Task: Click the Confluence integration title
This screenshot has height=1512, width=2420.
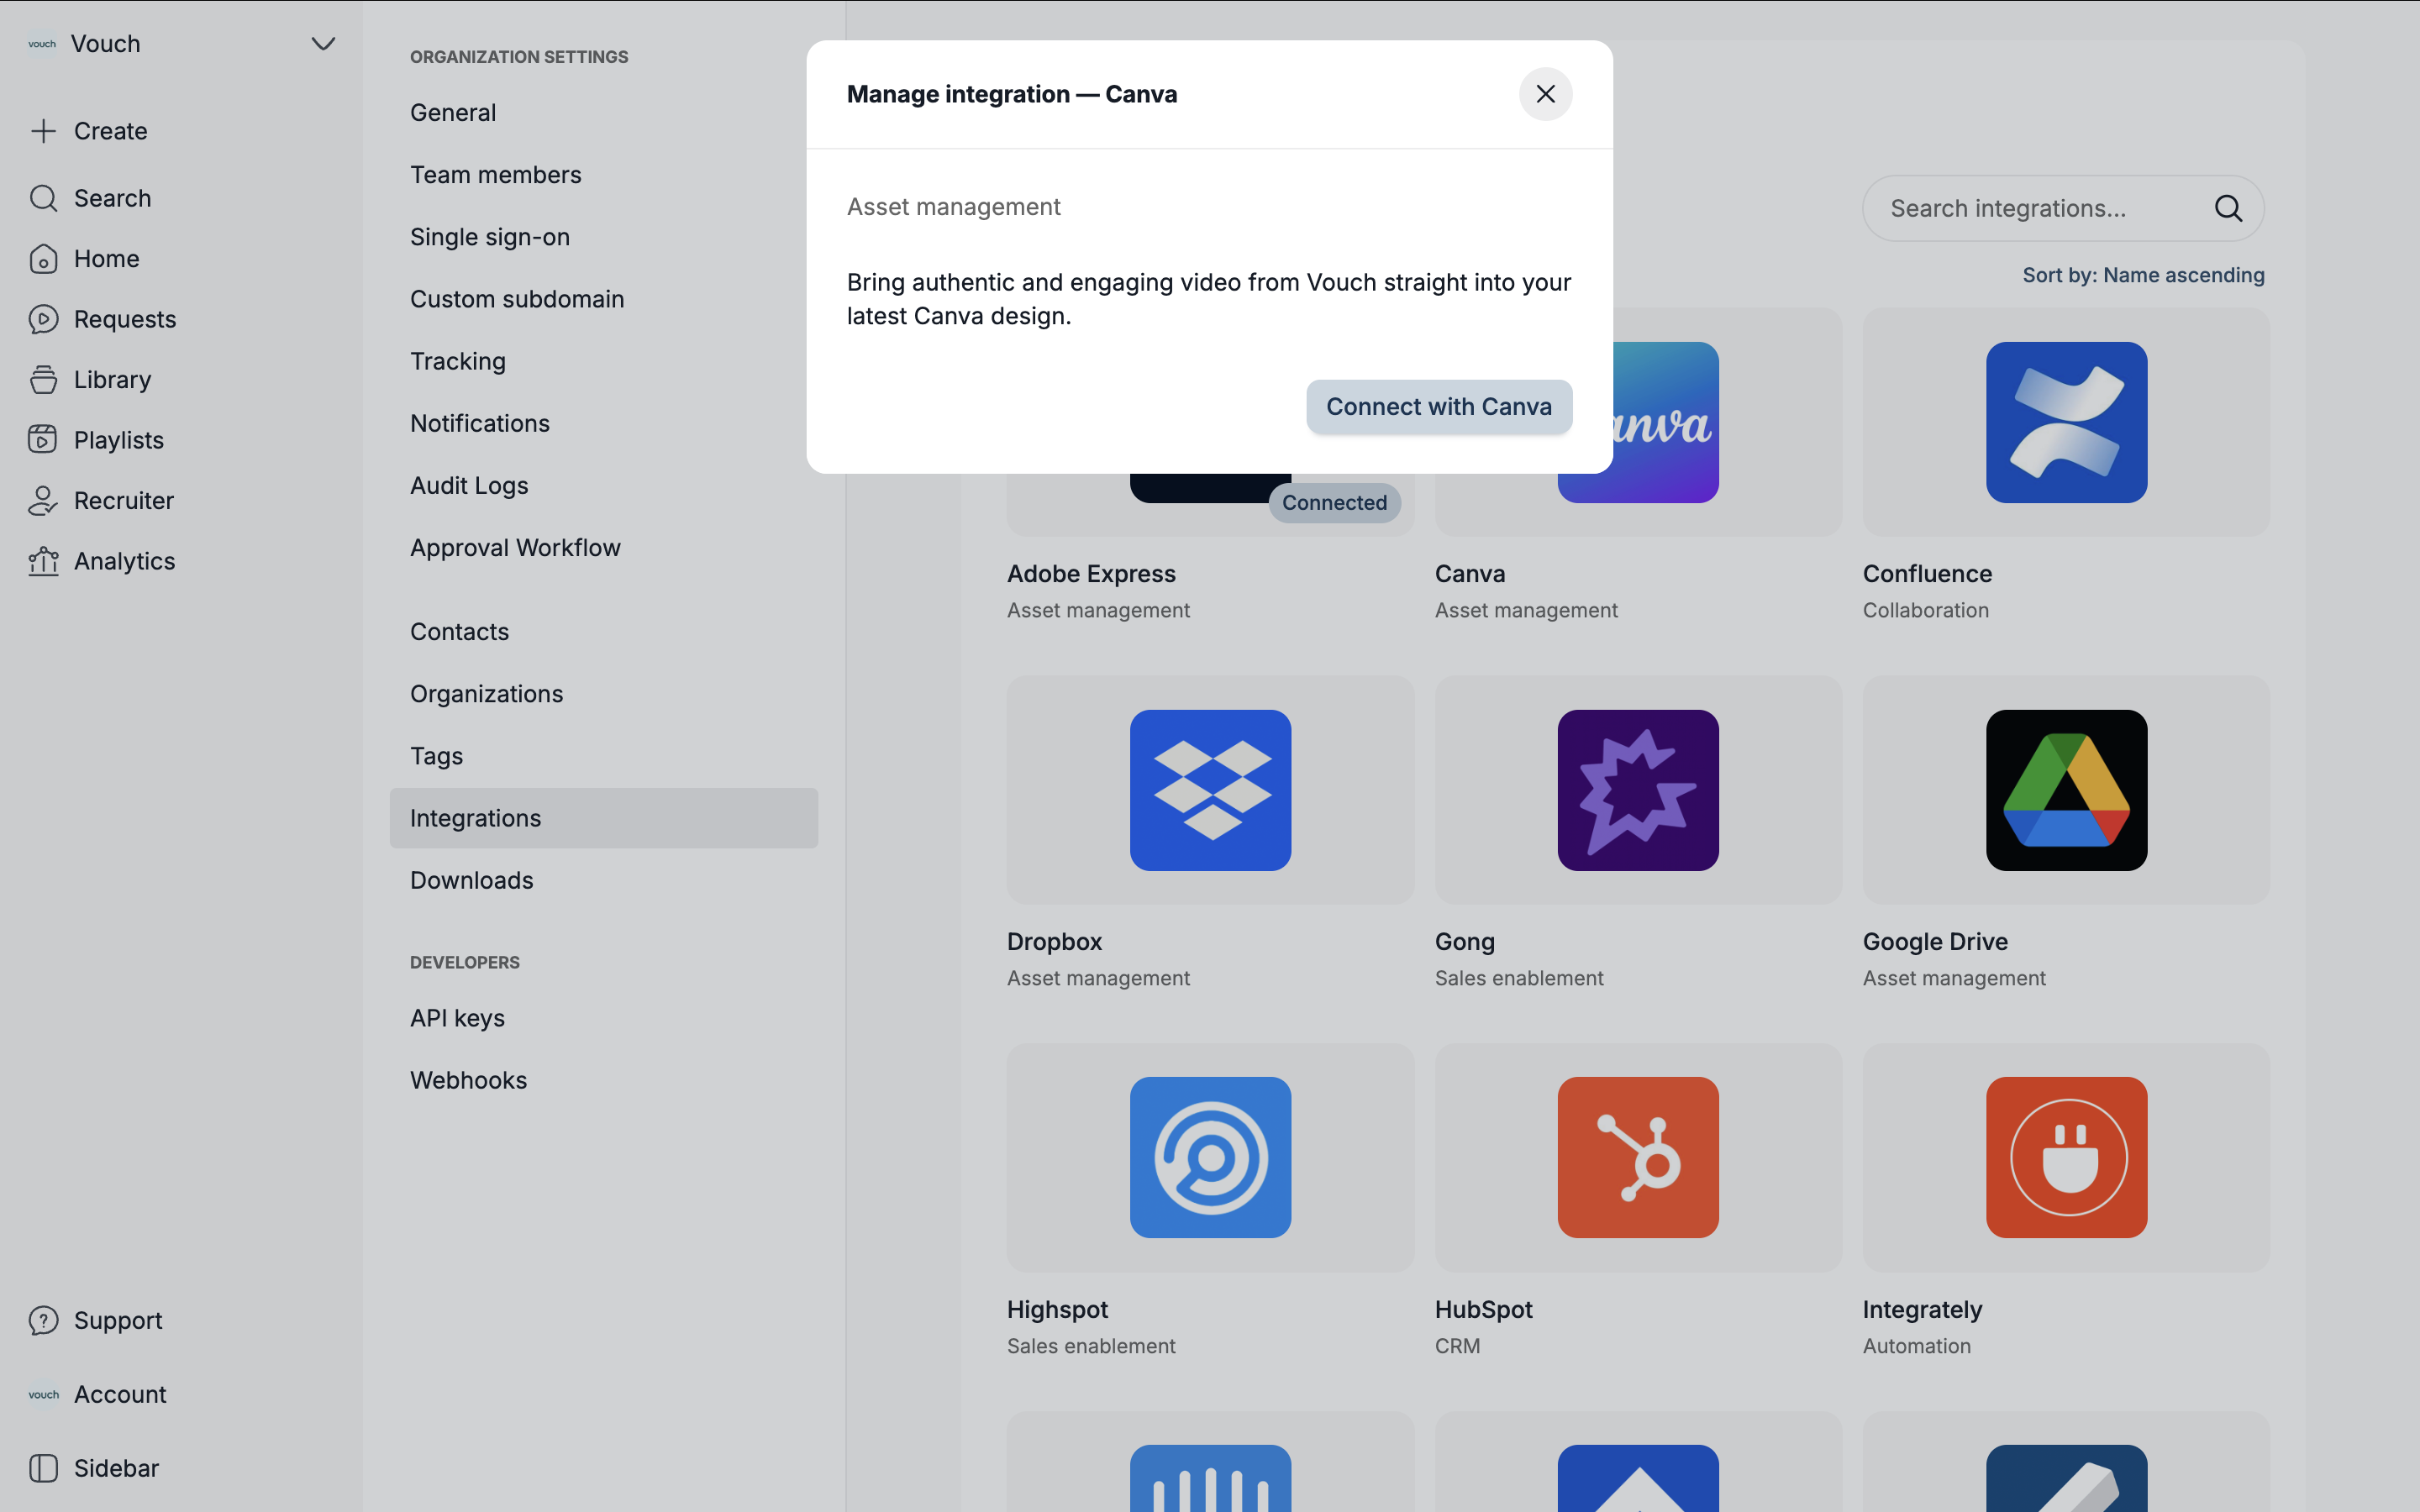Action: [x=1927, y=574]
